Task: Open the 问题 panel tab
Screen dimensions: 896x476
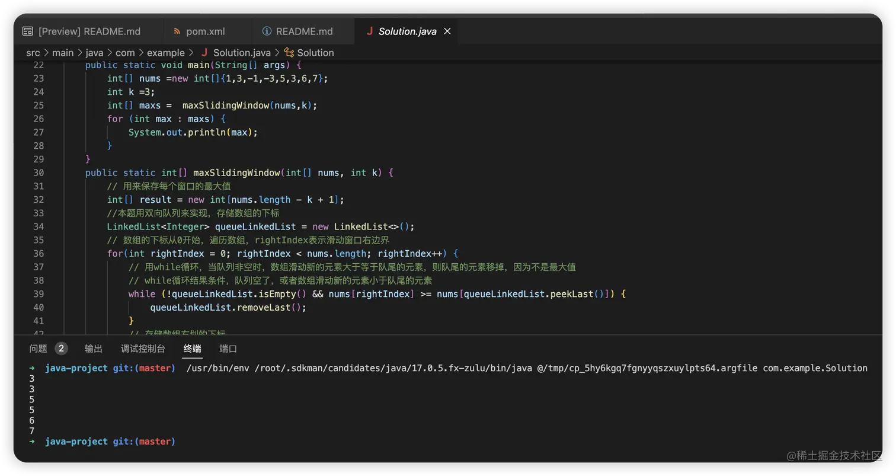Action: (38, 349)
